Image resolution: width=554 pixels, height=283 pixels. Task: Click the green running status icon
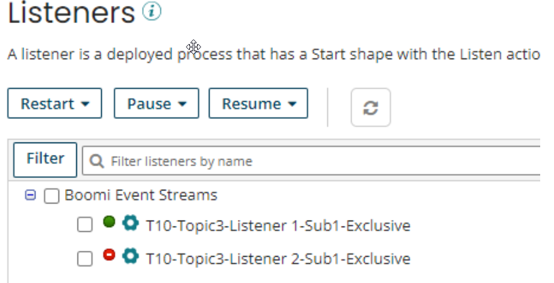click(110, 223)
